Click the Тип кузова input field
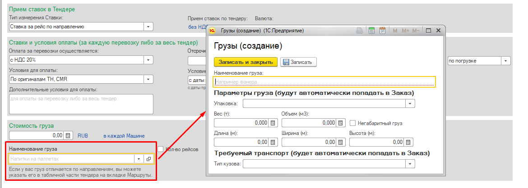Image resolution: width=528 pixels, height=188 pixels. point(324,164)
